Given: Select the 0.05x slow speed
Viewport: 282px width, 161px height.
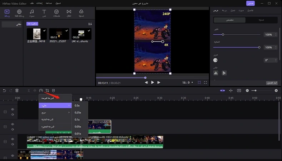Looking at the screenshot, I should coord(80,127).
